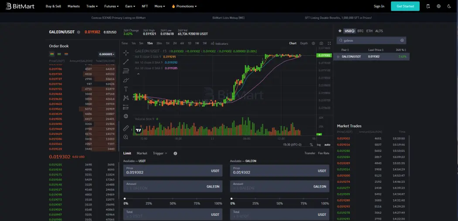Select the ALTS market tab
The height and width of the screenshot is (221, 458).
tap(379, 31)
